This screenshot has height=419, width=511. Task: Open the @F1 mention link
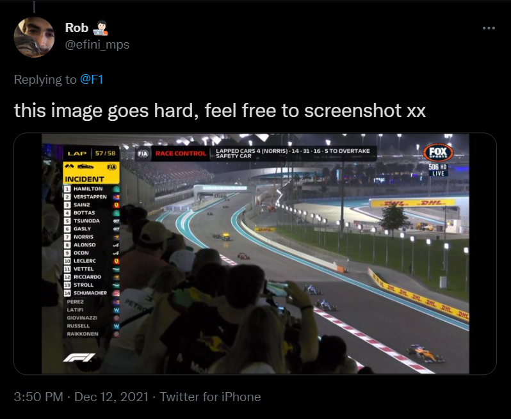click(x=92, y=79)
